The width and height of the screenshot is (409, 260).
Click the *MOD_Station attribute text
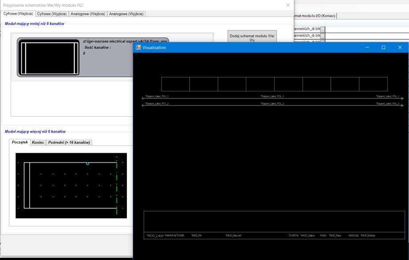pyautogui.click(x=308, y=236)
